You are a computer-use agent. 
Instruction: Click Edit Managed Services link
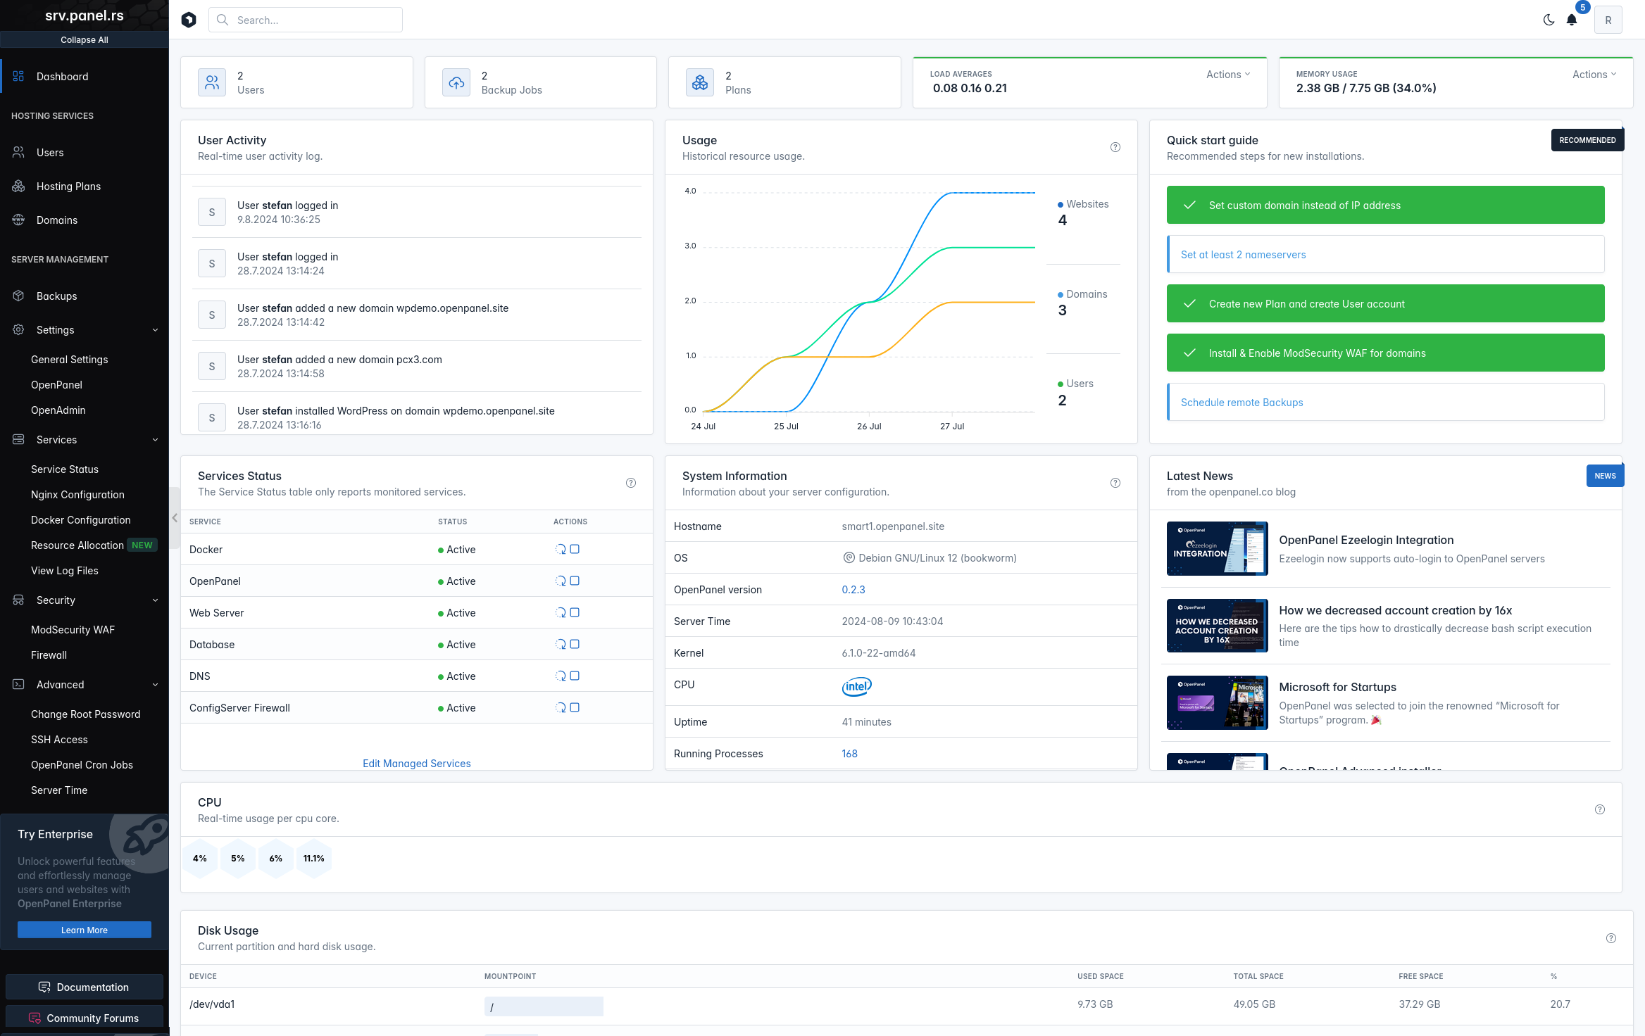(x=416, y=763)
